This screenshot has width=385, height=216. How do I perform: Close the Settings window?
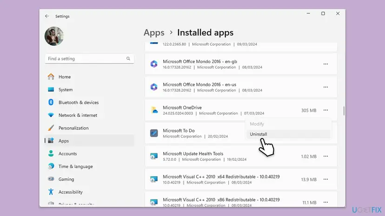pos(338,13)
